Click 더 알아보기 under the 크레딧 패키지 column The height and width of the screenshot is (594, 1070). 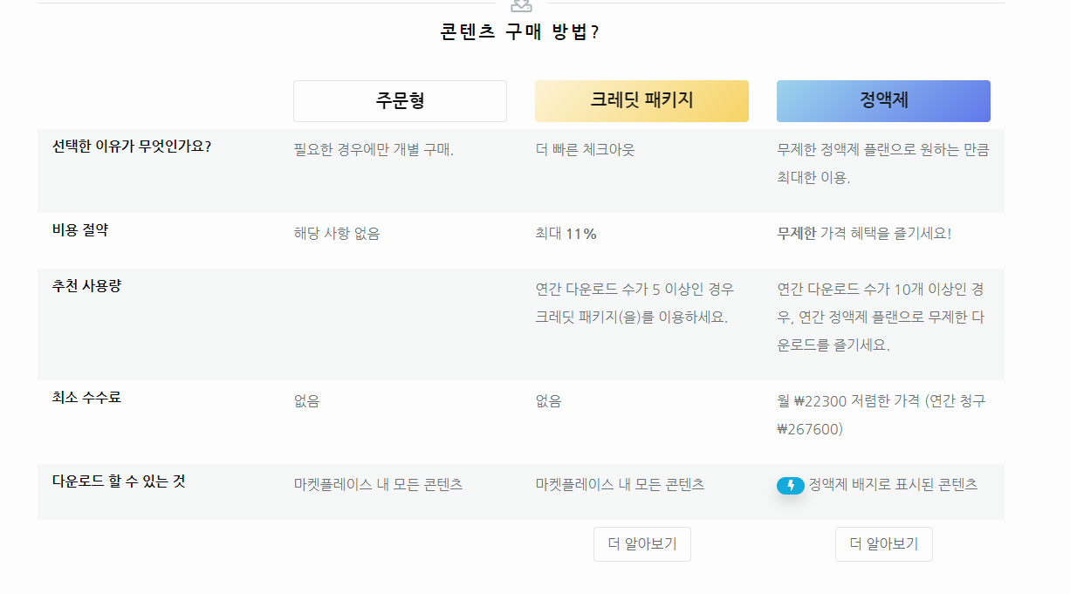(641, 544)
